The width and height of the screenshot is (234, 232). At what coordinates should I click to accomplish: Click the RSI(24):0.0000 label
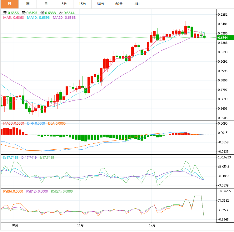point(62,192)
